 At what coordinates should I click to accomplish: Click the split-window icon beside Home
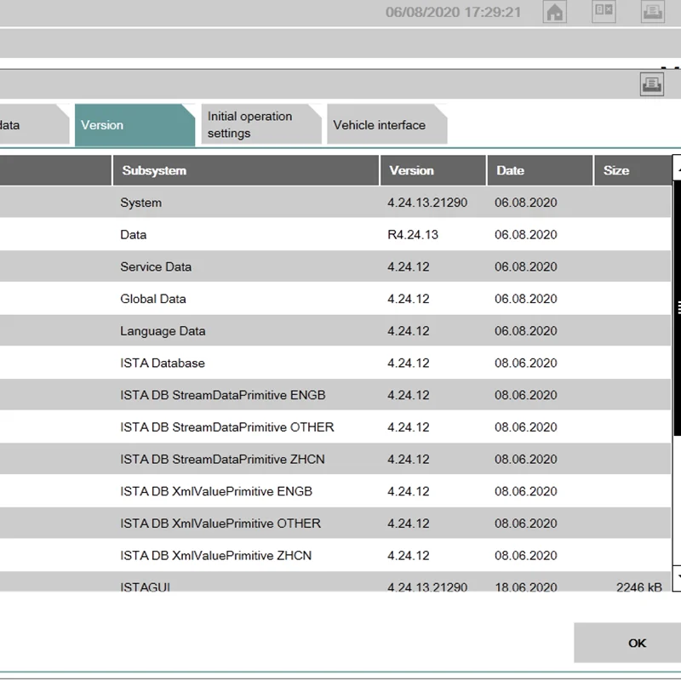[604, 12]
